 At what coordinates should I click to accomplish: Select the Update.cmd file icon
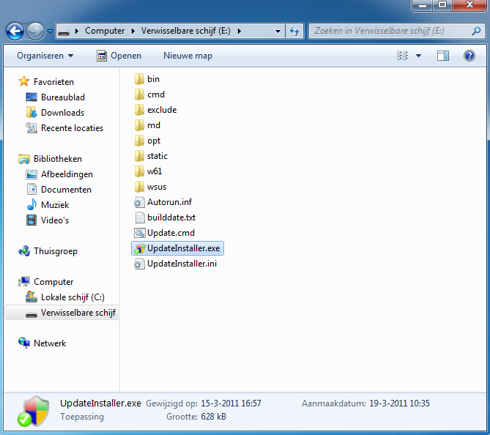(139, 233)
